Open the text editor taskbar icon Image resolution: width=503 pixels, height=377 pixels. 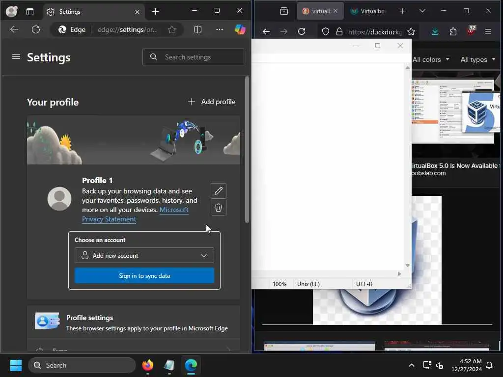[x=169, y=365]
